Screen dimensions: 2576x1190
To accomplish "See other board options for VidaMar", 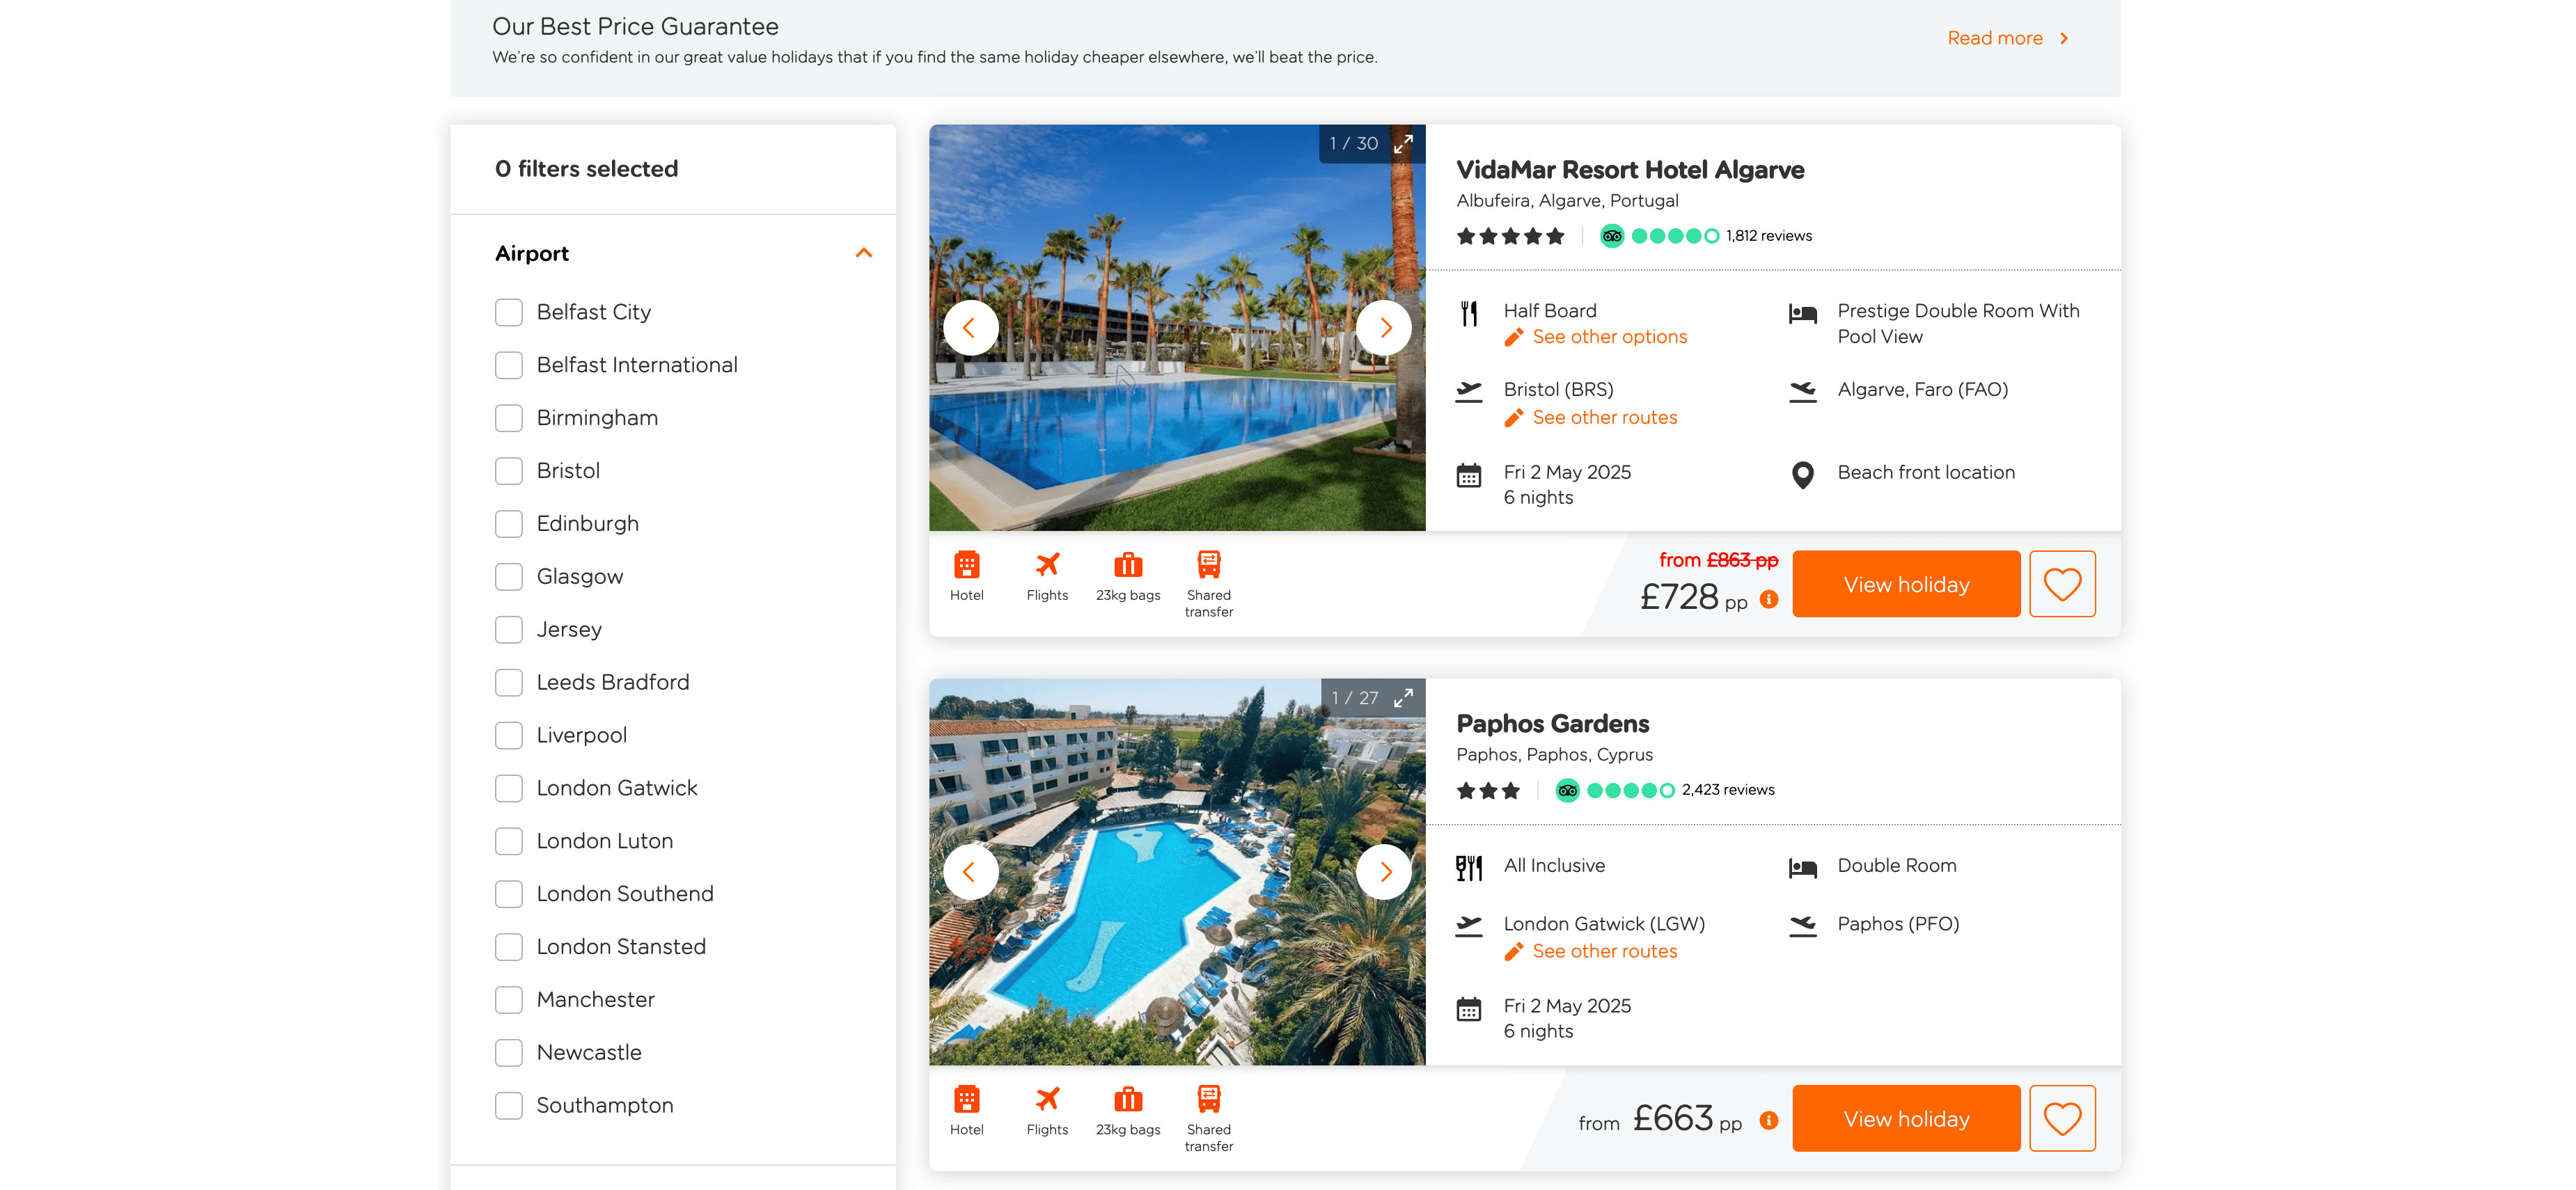I will 1609,338.
